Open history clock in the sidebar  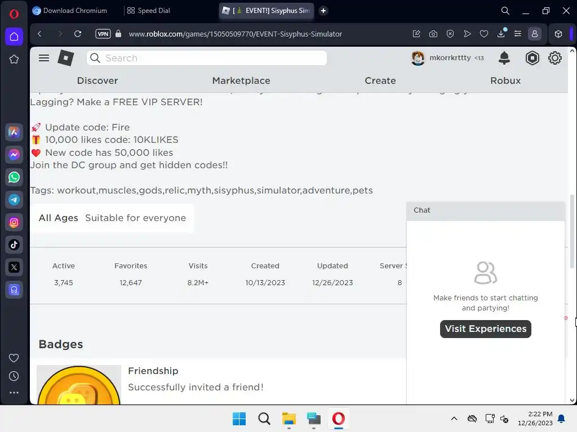tap(14, 376)
